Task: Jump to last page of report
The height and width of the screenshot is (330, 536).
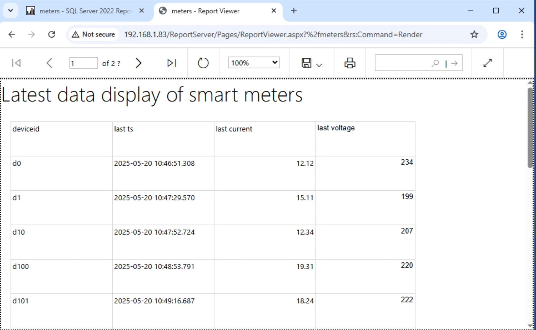Action: click(x=171, y=63)
